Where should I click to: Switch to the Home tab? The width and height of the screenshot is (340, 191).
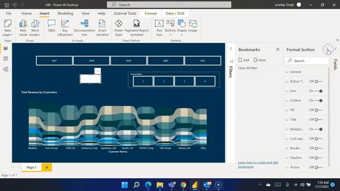coord(27,13)
